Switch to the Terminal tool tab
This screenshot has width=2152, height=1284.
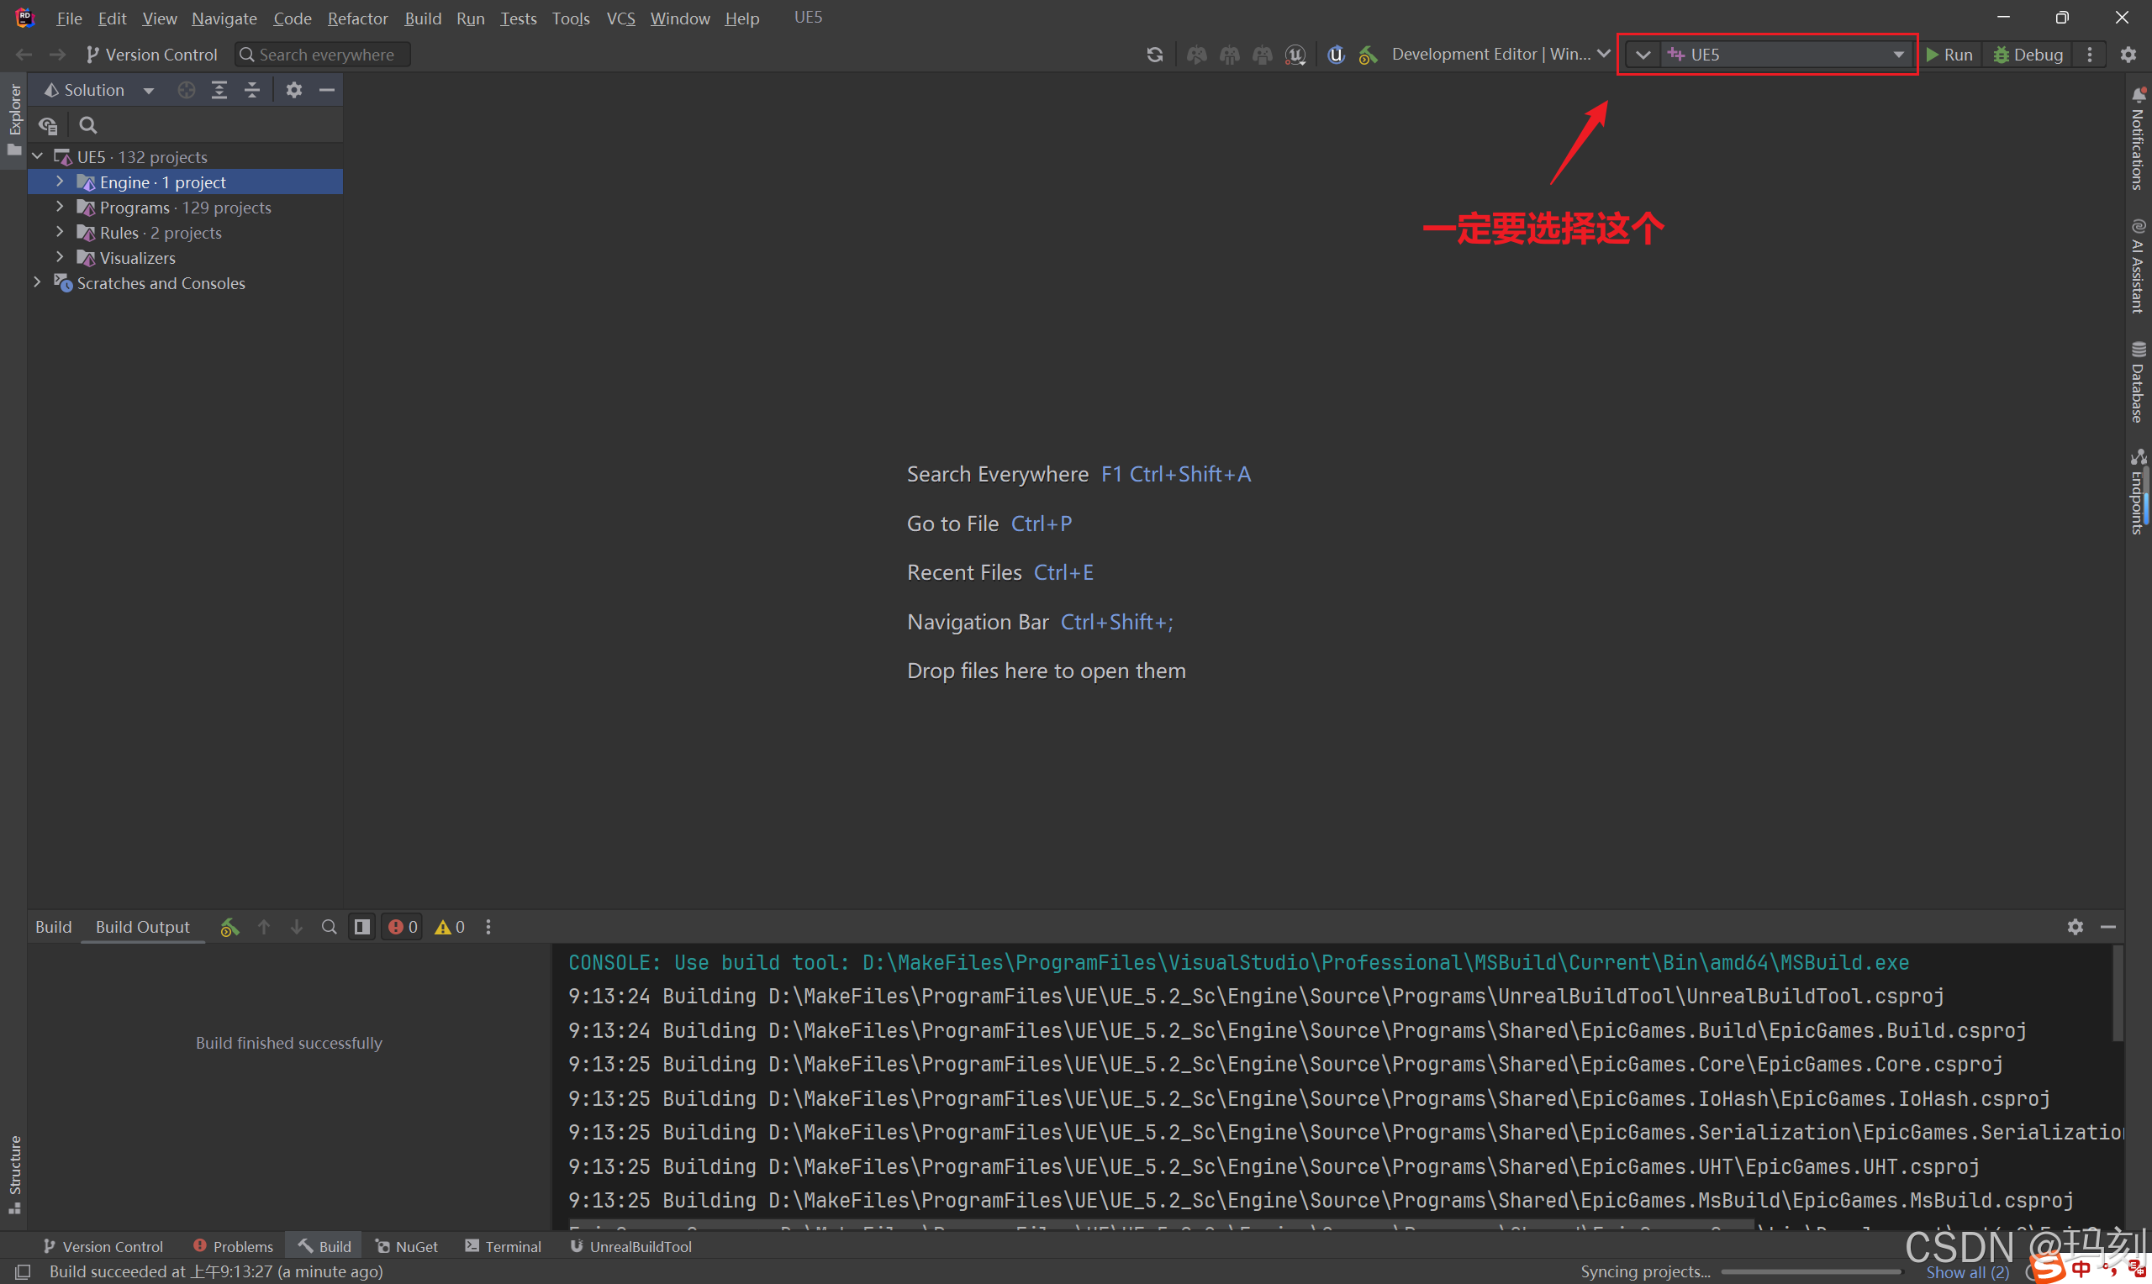[503, 1246]
